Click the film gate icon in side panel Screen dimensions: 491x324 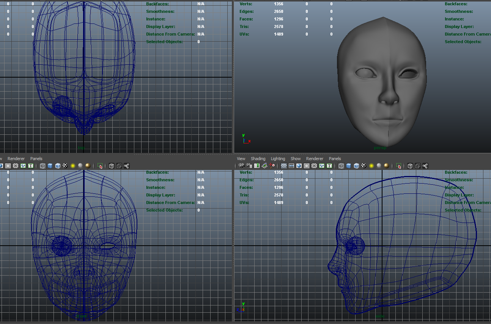[x=291, y=166]
